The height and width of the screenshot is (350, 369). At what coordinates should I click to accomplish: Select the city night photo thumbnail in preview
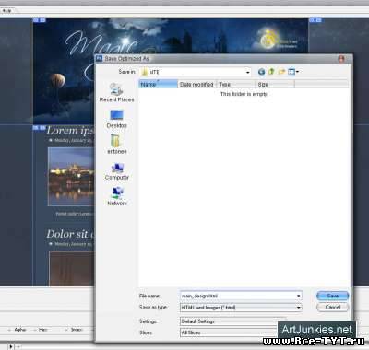click(71, 177)
